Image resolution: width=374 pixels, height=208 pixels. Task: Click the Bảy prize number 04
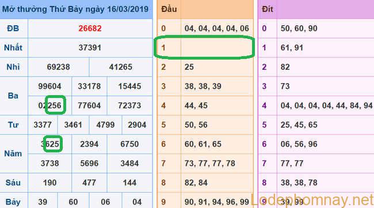(137, 202)
